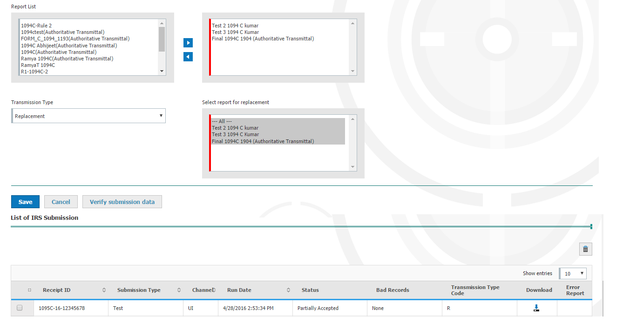Select 'Ramya 1094C(Authoritative Transmittal)' in Report List
This screenshot has height=323, width=630.
(67, 59)
